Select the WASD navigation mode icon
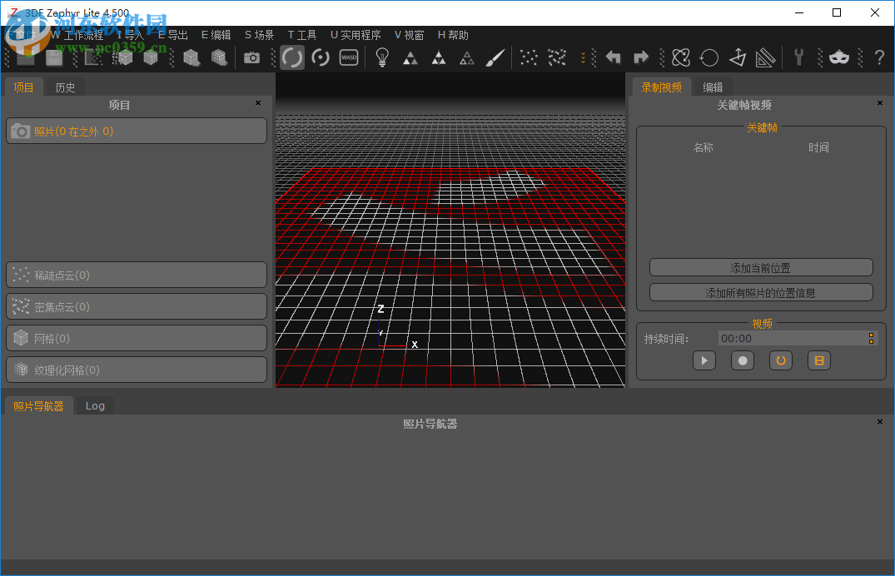895x576 pixels. click(x=349, y=57)
